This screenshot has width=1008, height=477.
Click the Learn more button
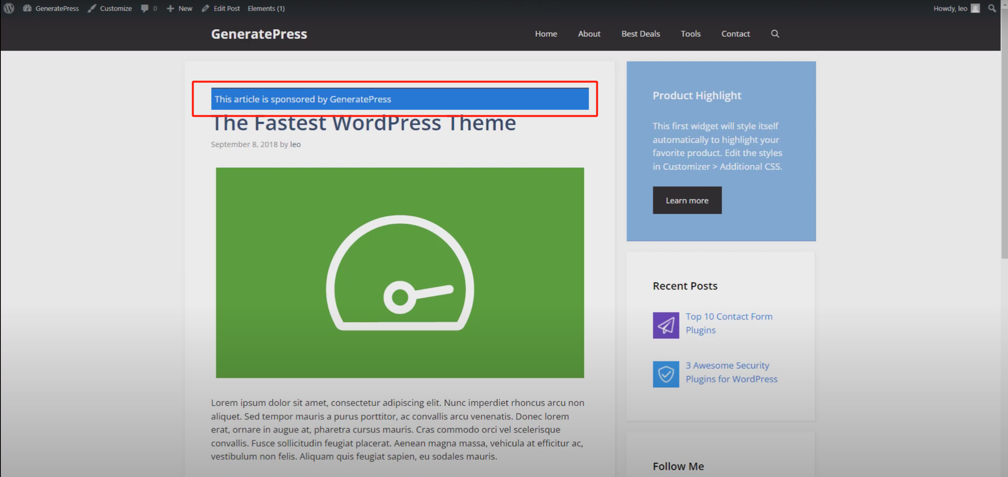click(x=687, y=200)
